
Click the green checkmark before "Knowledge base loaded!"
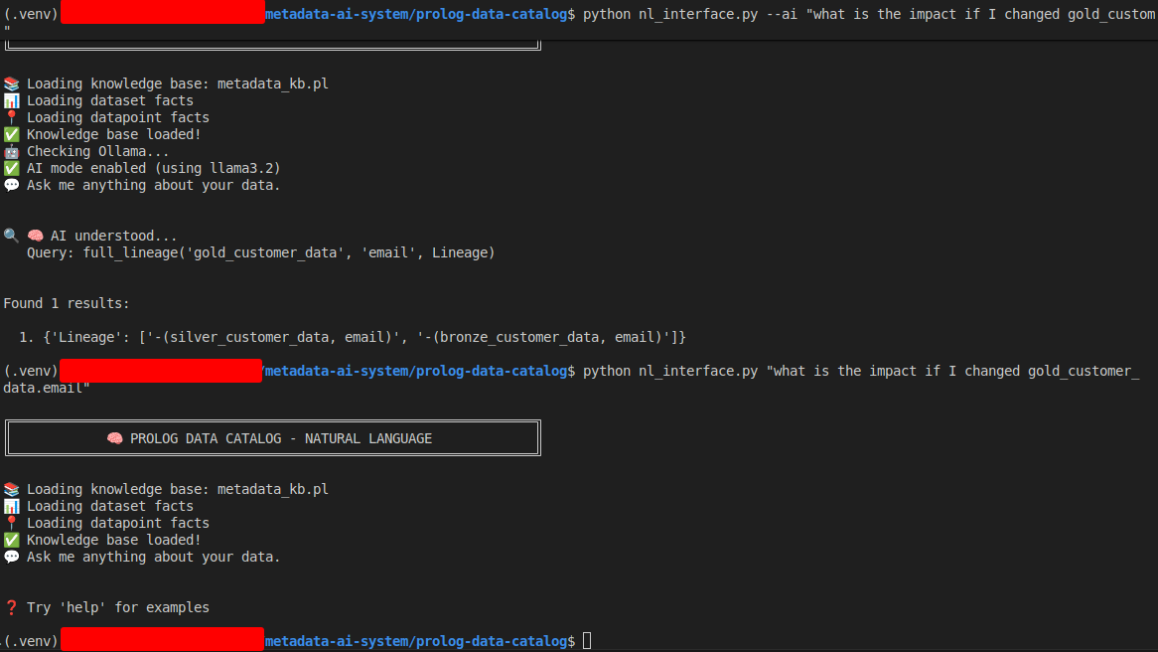pos(12,134)
